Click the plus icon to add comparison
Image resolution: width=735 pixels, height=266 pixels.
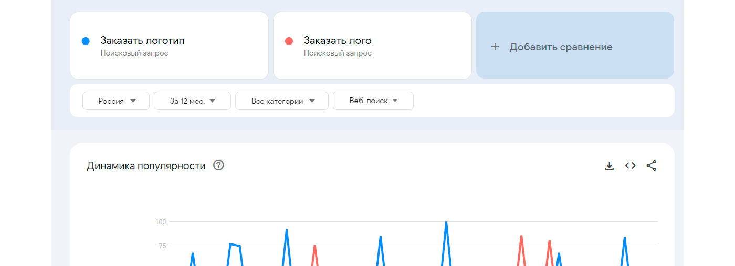coord(495,47)
